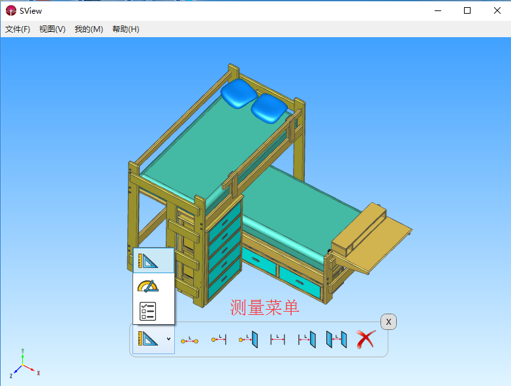Click the XYZ axis orientation indicator
The width and height of the screenshot is (511, 386).
point(23,364)
